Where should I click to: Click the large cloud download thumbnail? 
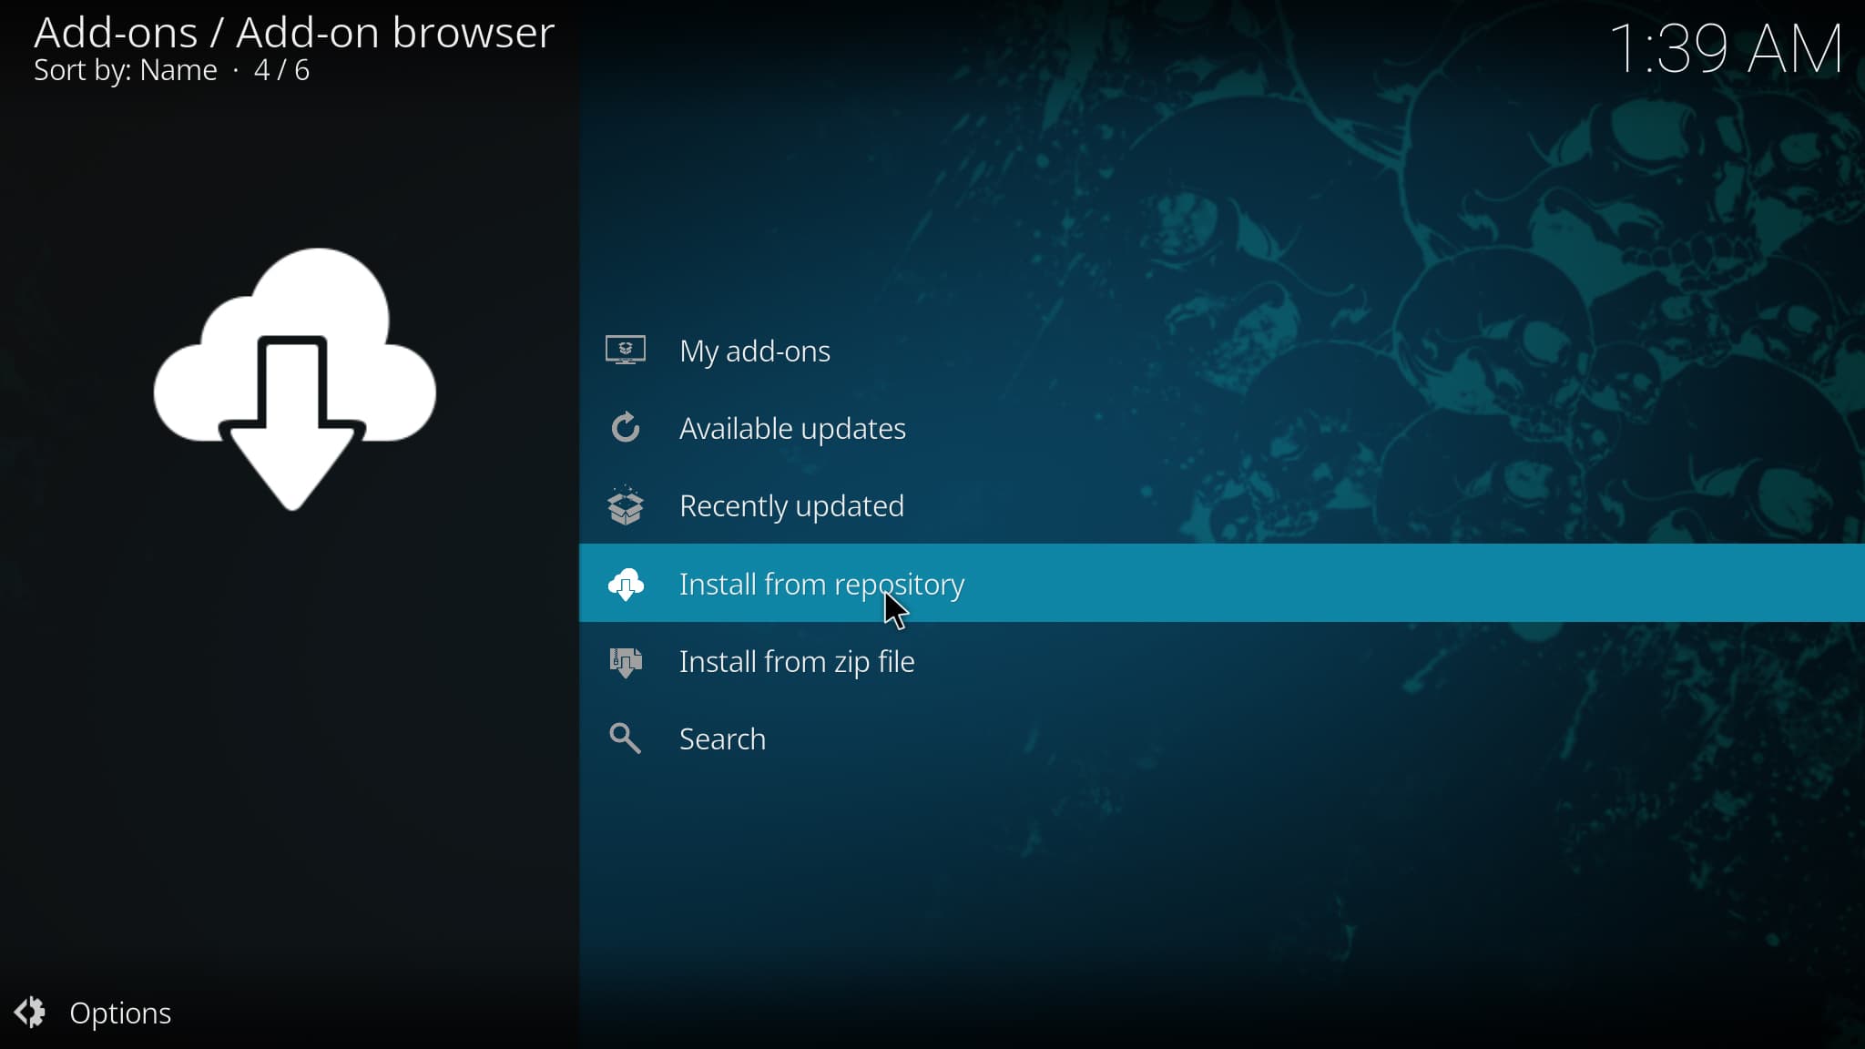[295, 379]
